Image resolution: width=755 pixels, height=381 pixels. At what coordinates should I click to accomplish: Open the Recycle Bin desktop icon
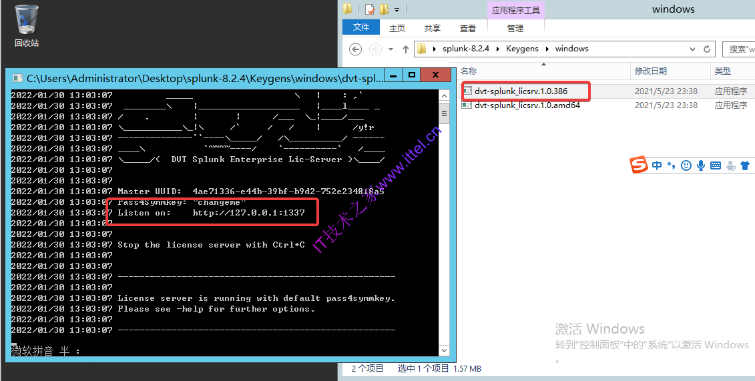point(27,25)
